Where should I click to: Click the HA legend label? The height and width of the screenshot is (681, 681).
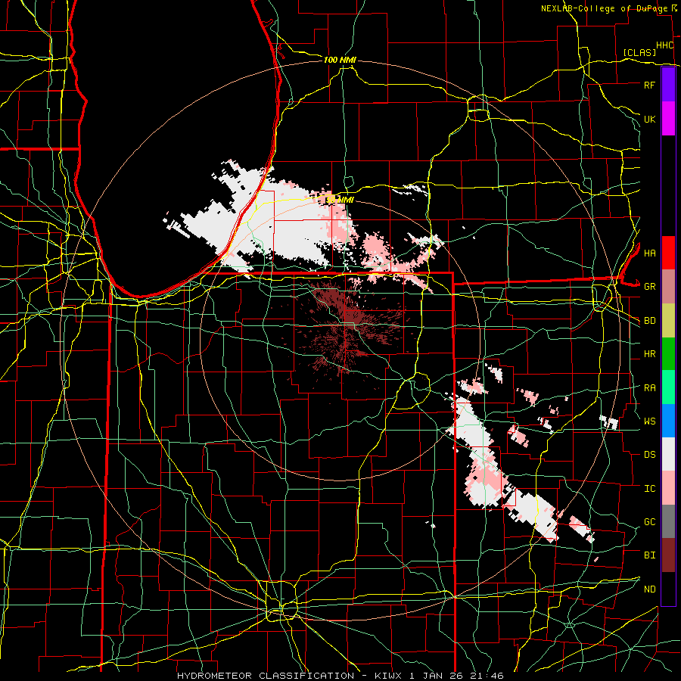(649, 253)
